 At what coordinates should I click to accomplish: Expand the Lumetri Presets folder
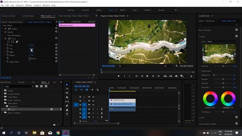(x=2, y=94)
